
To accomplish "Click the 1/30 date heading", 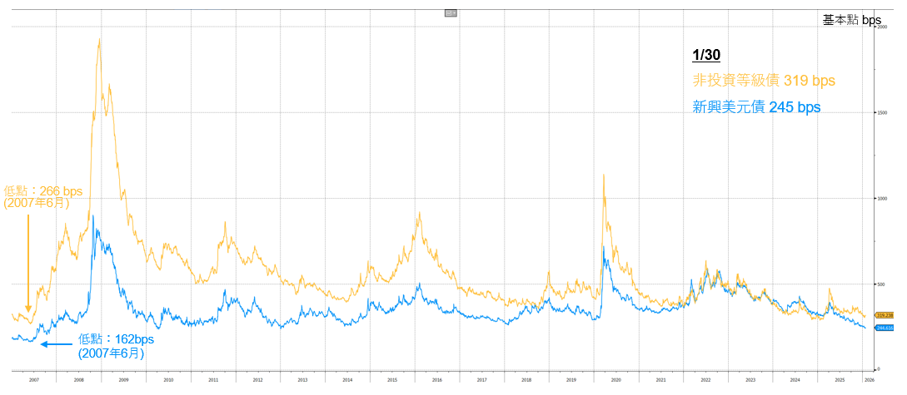I will pos(705,56).
